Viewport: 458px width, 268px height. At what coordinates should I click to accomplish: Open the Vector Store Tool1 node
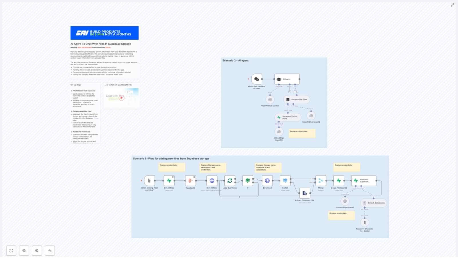tap(297, 99)
